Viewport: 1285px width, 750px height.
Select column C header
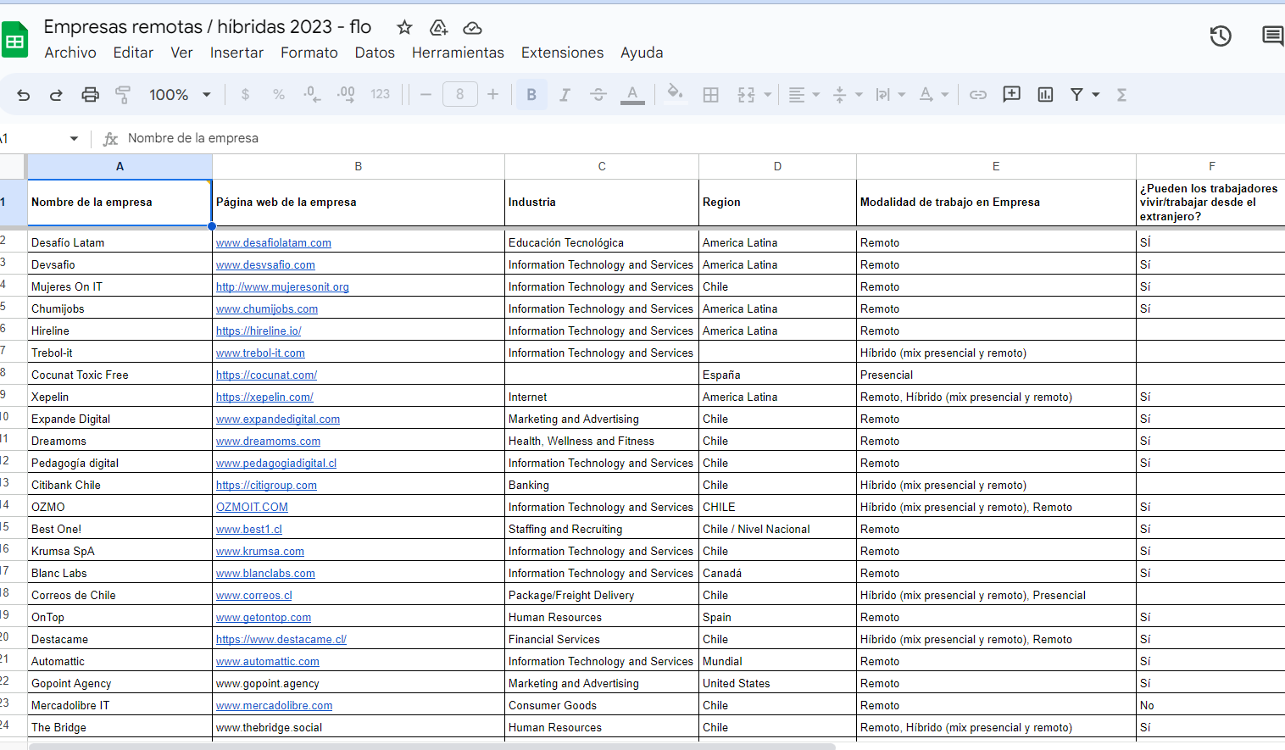point(602,166)
